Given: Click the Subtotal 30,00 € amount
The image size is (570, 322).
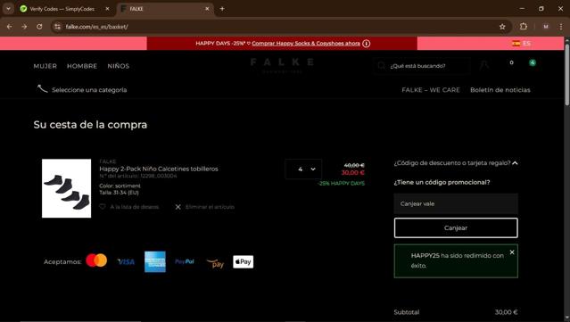Looking at the screenshot, I should click(506, 312).
